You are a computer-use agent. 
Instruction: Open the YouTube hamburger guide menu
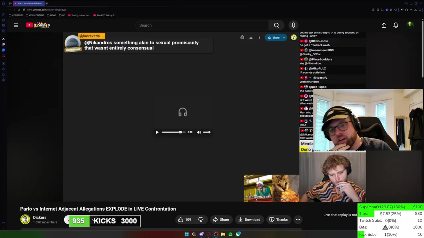pyautogui.click(x=16, y=25)
